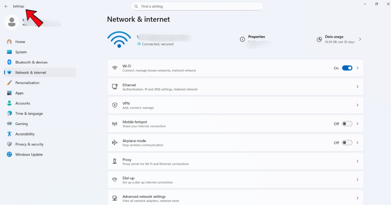
Task: Open Ethernet settings via chevron
Action: pos(357,87)
